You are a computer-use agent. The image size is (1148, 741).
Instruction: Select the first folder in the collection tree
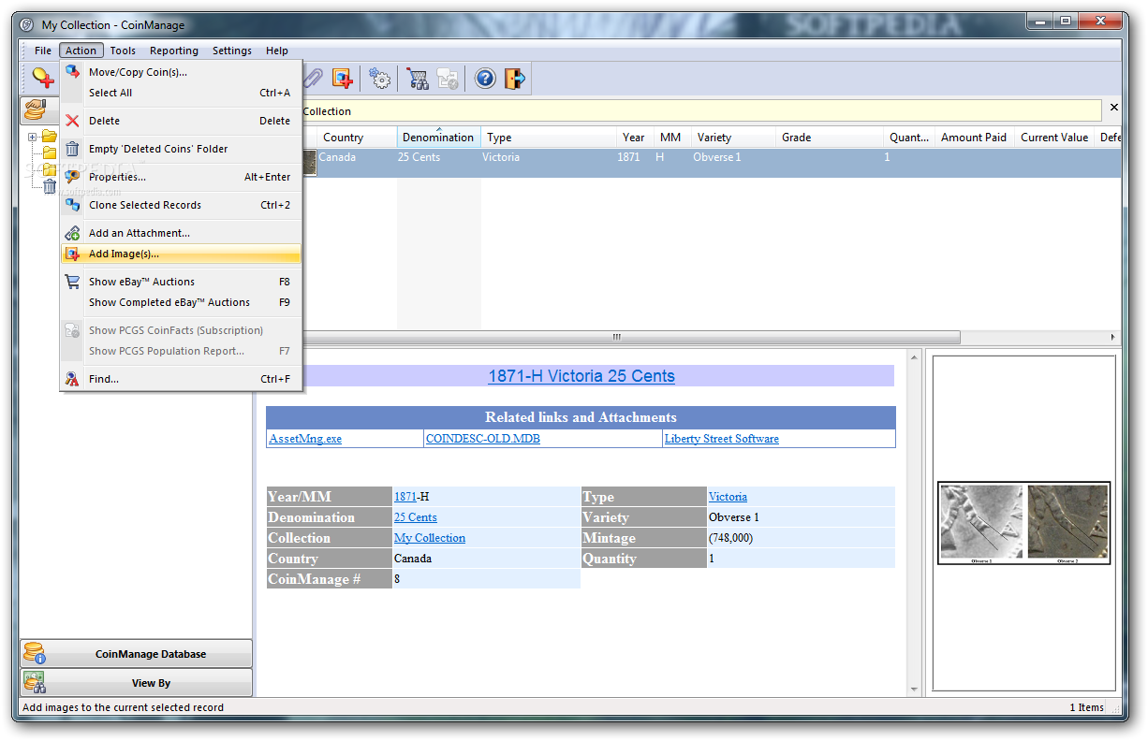click(49, 137)
